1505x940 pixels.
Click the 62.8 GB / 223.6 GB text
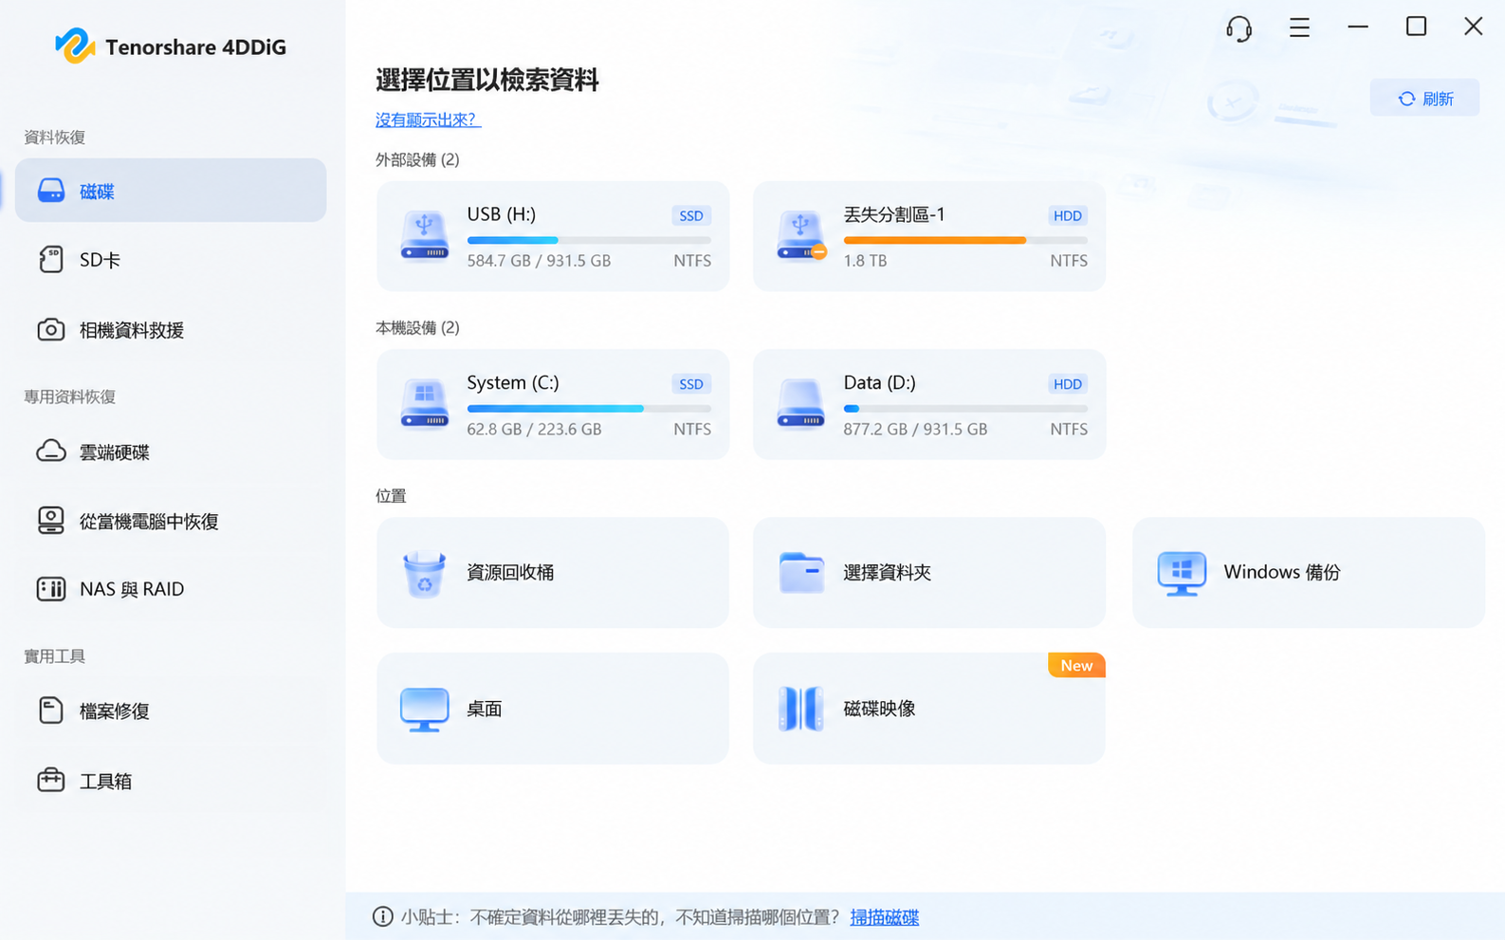pyautogui.click(x=534, y=430)
